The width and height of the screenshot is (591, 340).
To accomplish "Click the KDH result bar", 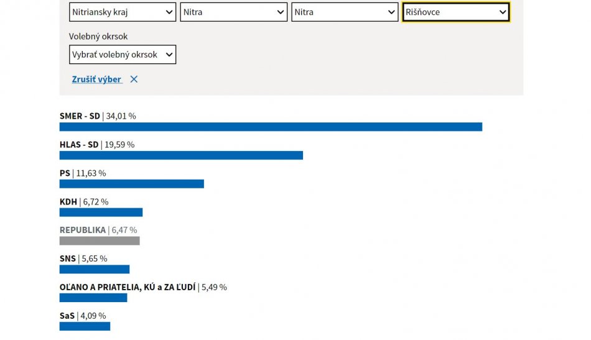I will (101, 213).
